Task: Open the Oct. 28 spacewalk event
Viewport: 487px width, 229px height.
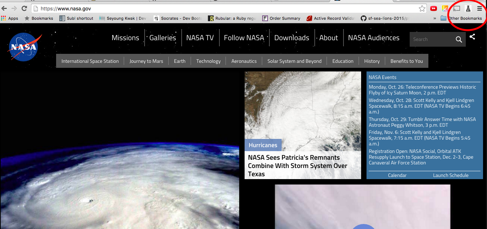Action: point(421,106)
